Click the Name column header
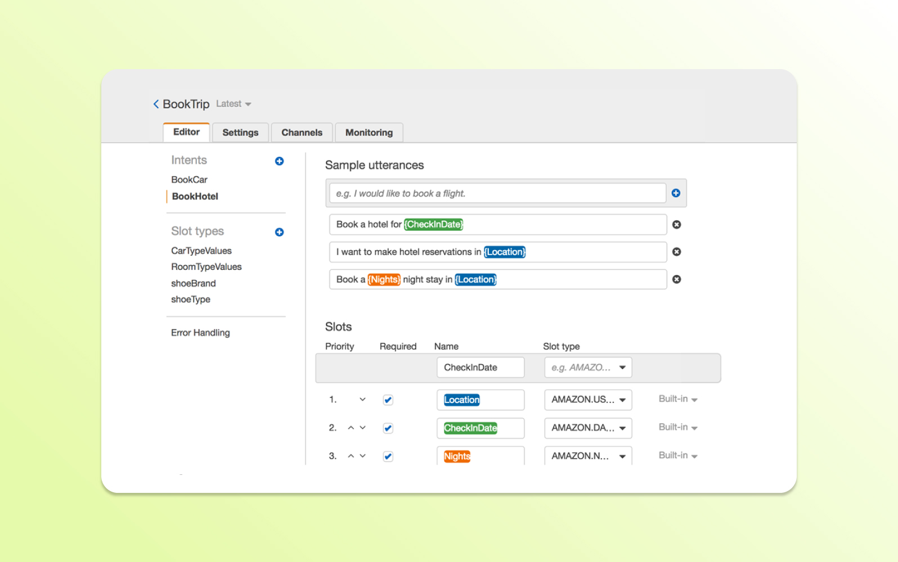The image size is (898, 562). point(446,347)
